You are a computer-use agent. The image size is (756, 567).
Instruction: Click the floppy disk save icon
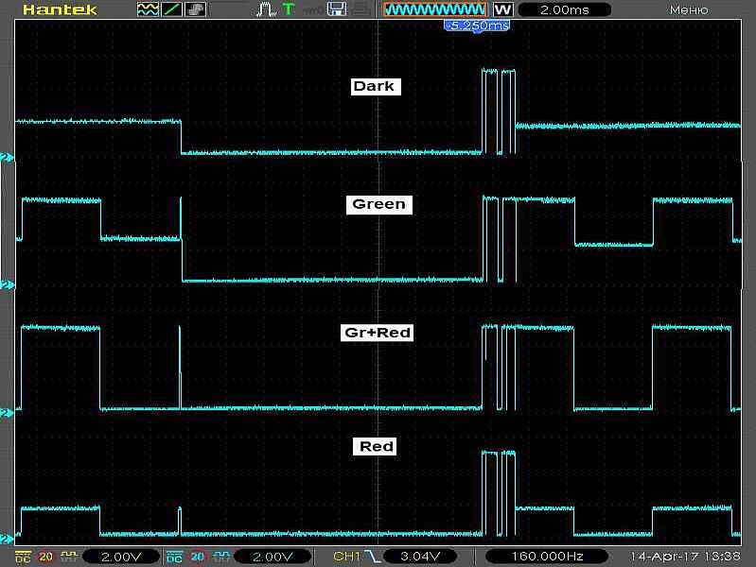337,9
